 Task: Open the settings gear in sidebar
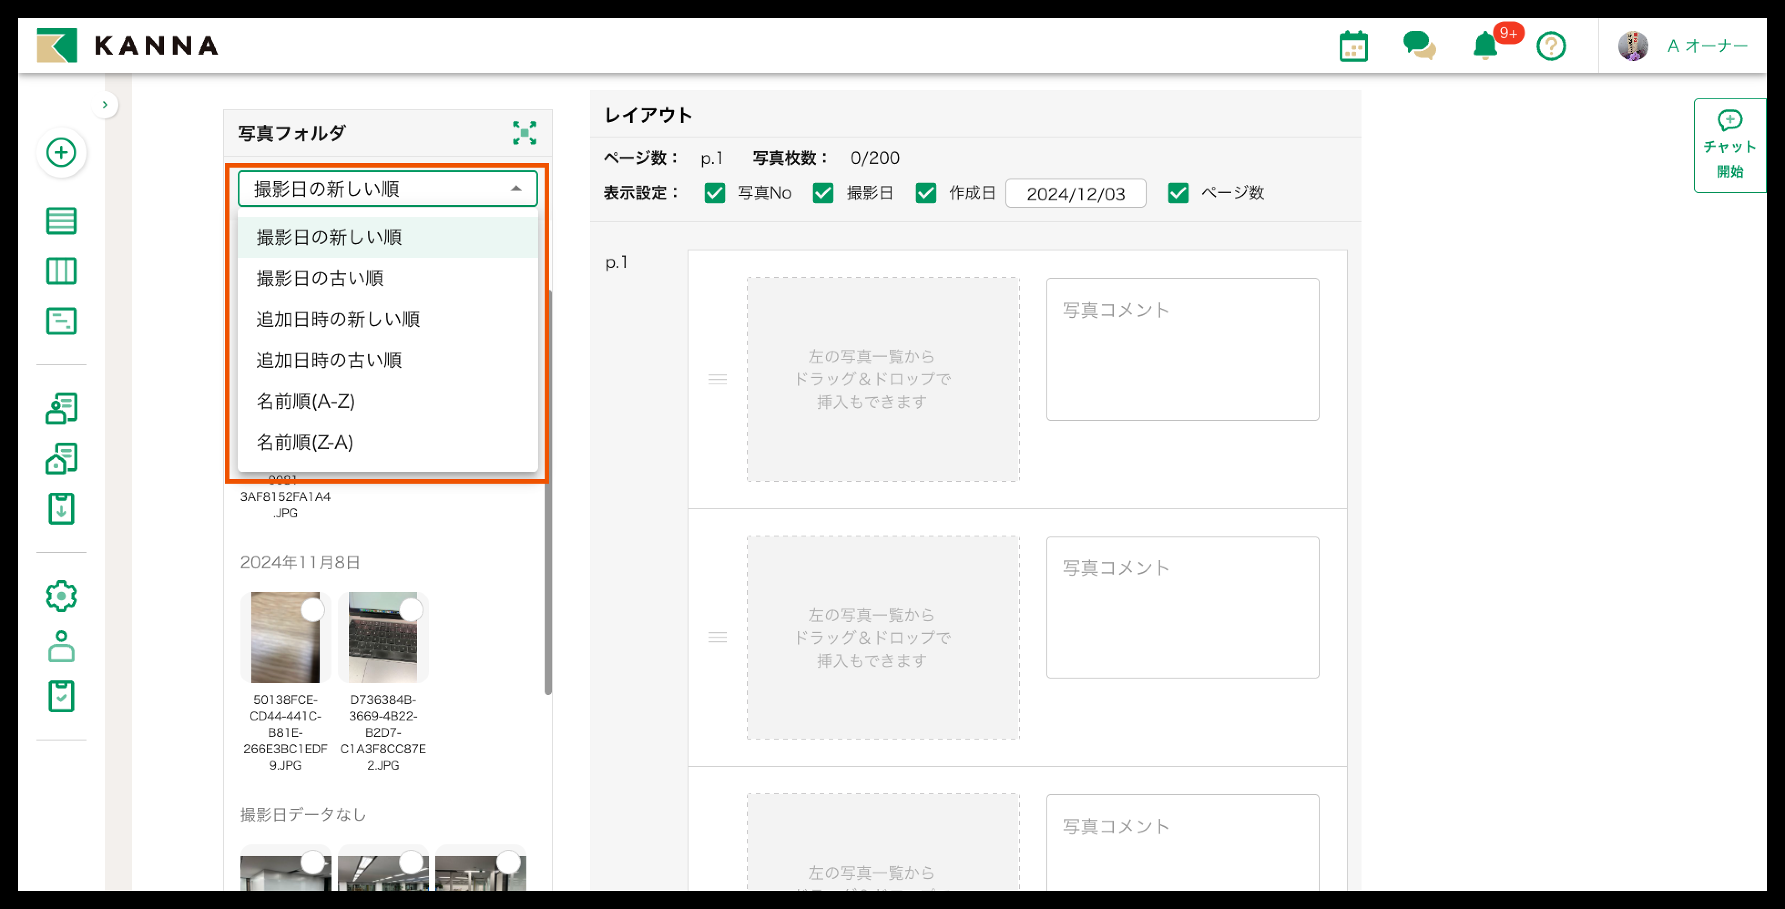61,596
